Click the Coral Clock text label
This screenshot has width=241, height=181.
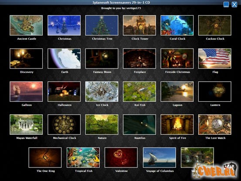point(177,39)
